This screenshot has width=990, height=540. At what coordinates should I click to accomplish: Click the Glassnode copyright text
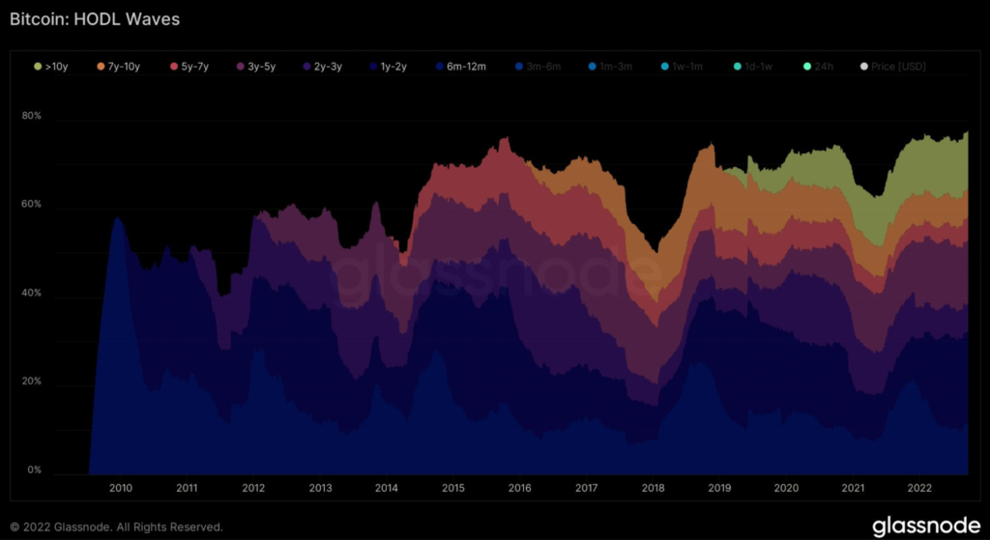coord(116,526)
